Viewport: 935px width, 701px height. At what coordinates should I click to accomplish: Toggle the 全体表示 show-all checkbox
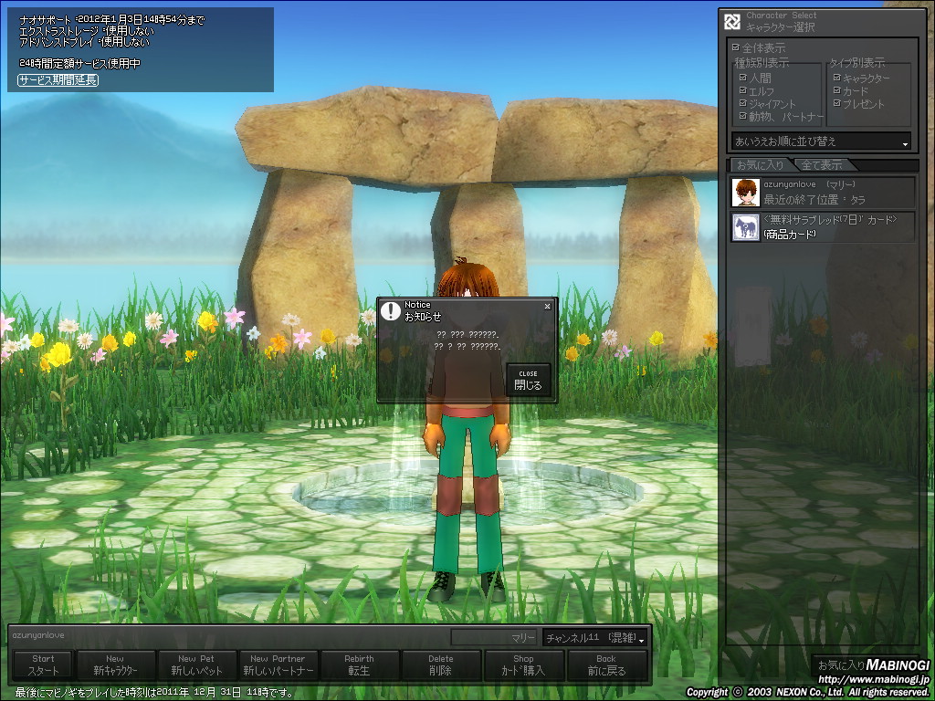pyautogui.click(x=736, y=47)
